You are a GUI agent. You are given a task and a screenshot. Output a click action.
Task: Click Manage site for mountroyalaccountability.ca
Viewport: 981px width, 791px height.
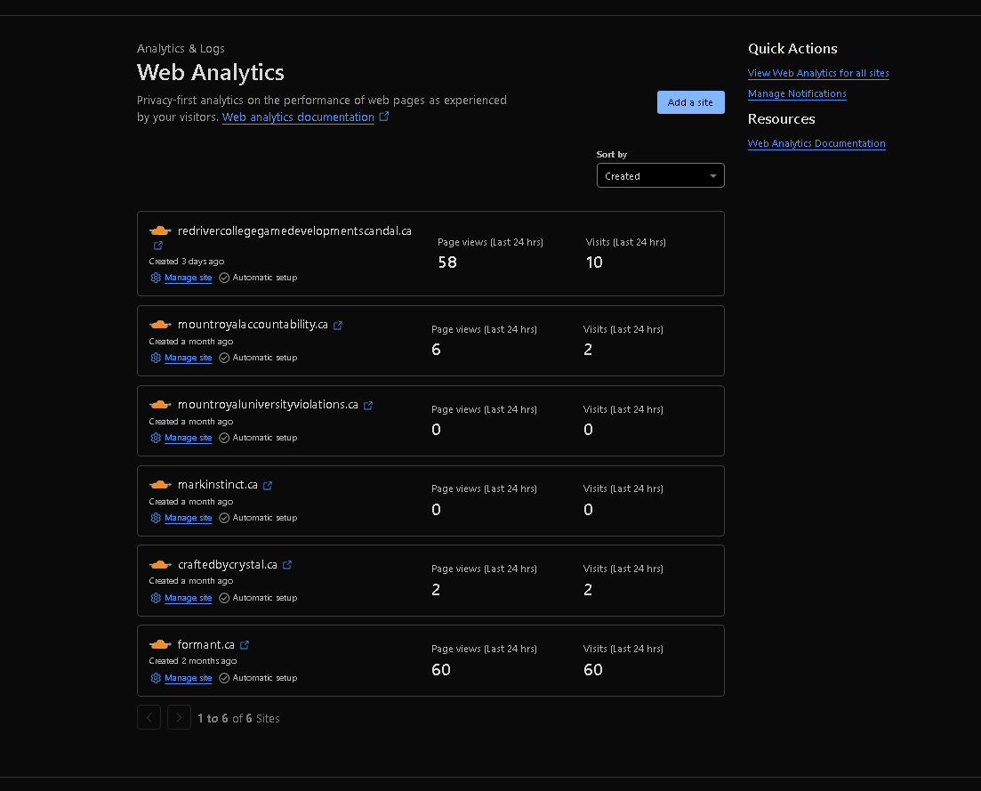[x=189, y=358]
